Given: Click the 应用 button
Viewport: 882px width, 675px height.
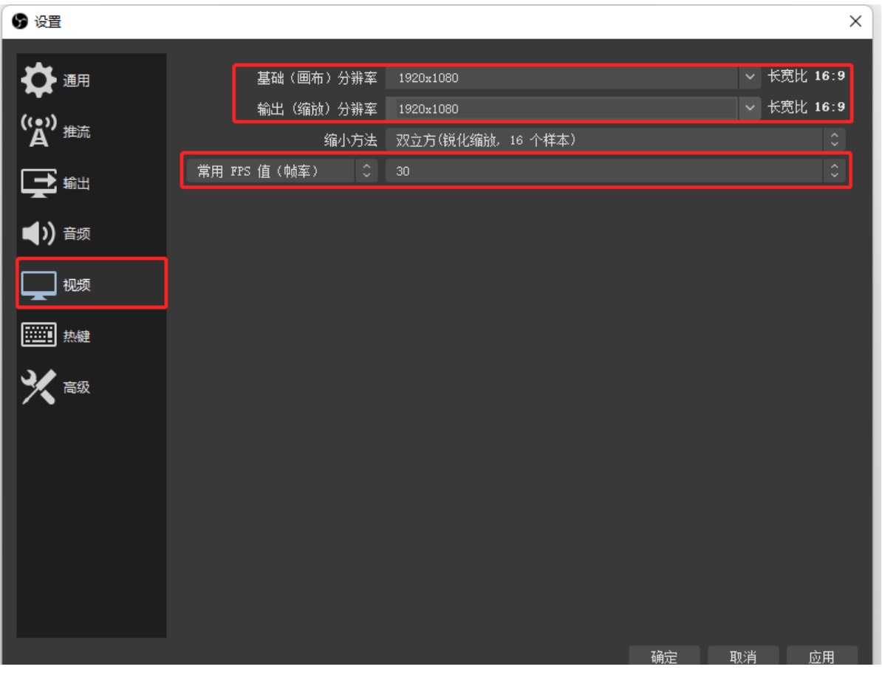Looking at the screenshot, I should 821,657.
